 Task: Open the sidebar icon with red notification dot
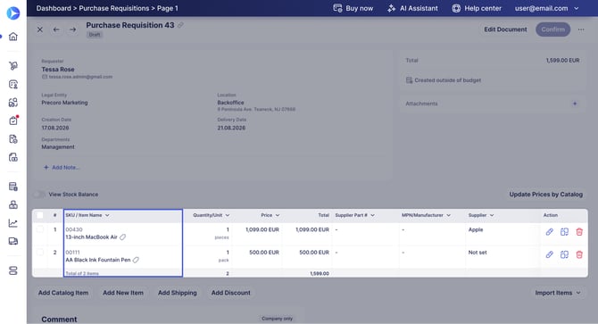coord(13,120)
